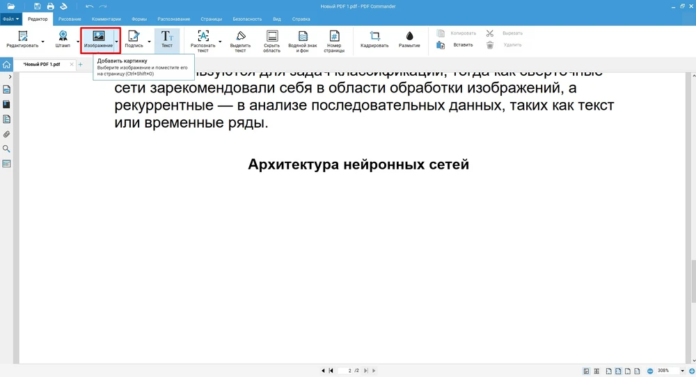Select the Штамп stamp tool
This screenshot has height=377, width=696.
click(63, 39)
